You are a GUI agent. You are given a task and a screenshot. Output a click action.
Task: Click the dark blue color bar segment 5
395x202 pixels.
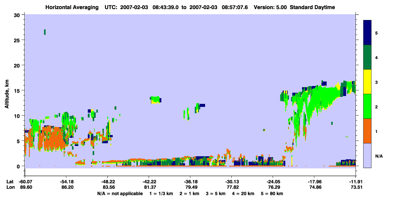pos(367,32)
